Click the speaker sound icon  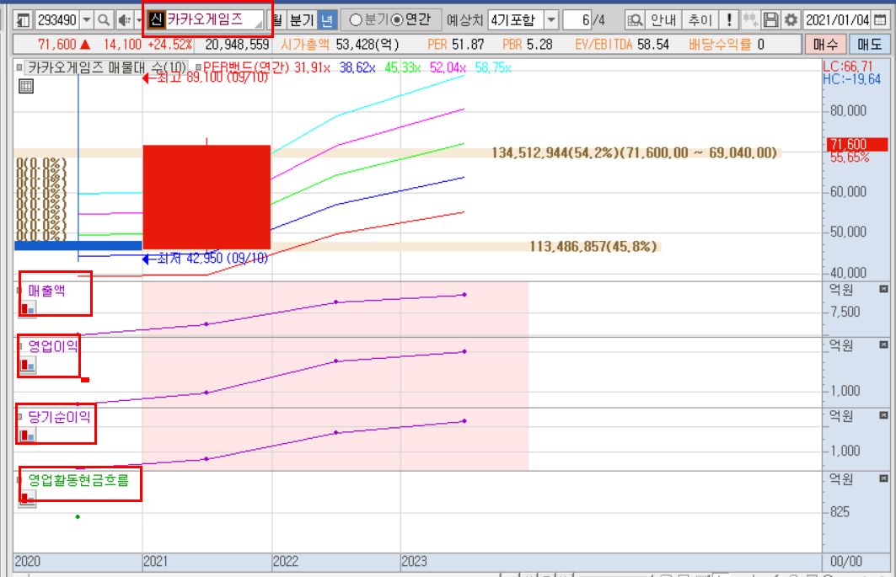coord(123,20)
